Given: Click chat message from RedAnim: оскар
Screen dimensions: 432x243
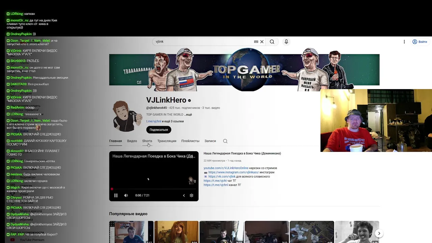Looking at the screenshot, I should click(x=21, y=107).
